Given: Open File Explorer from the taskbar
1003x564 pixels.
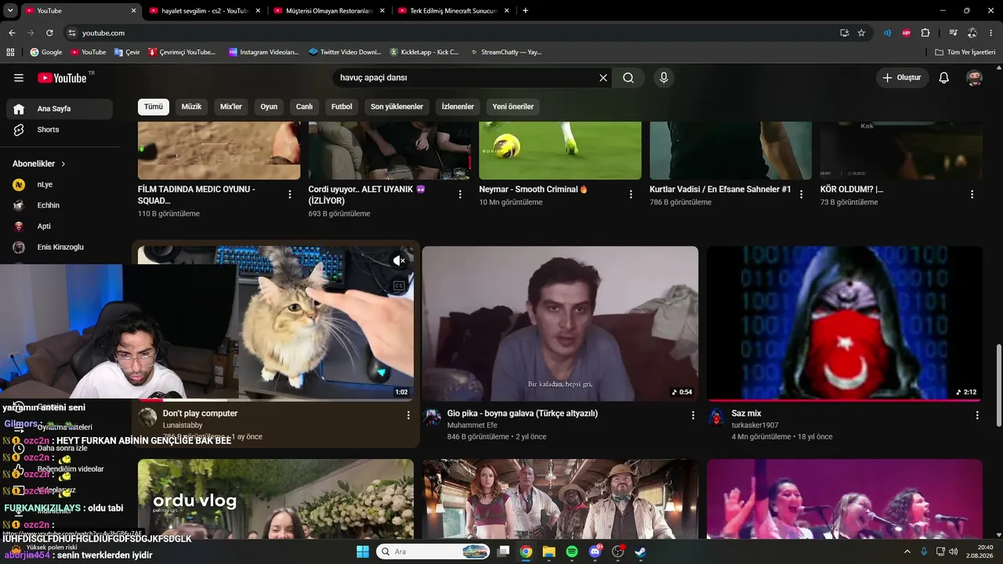Looking at the screenshot, I should pos(549,551).
